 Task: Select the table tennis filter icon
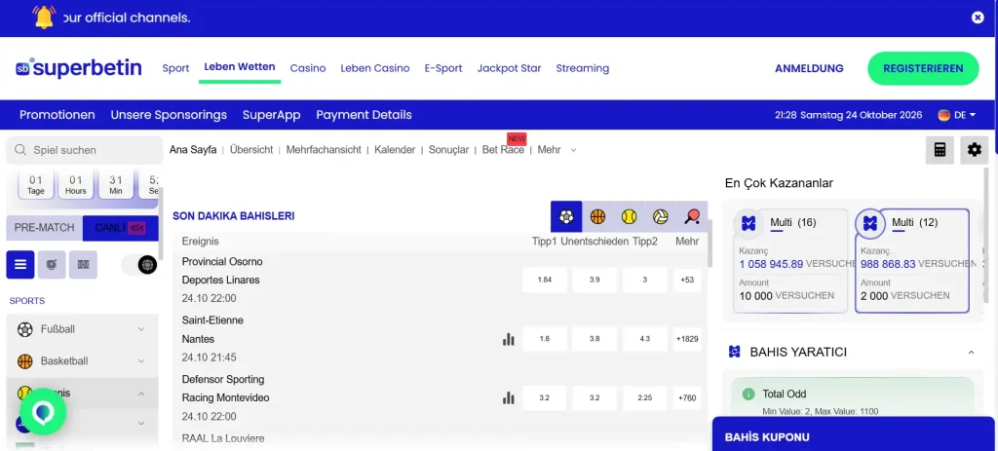(692, 217)
